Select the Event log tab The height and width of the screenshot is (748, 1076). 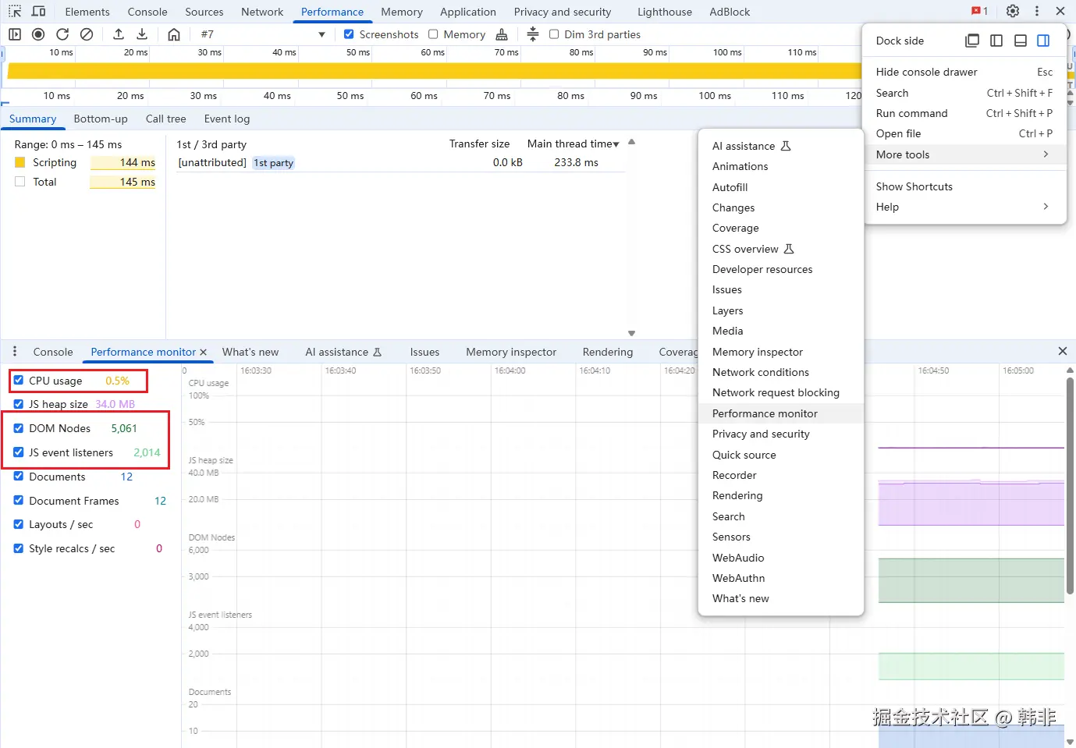(x=227, y=119)
